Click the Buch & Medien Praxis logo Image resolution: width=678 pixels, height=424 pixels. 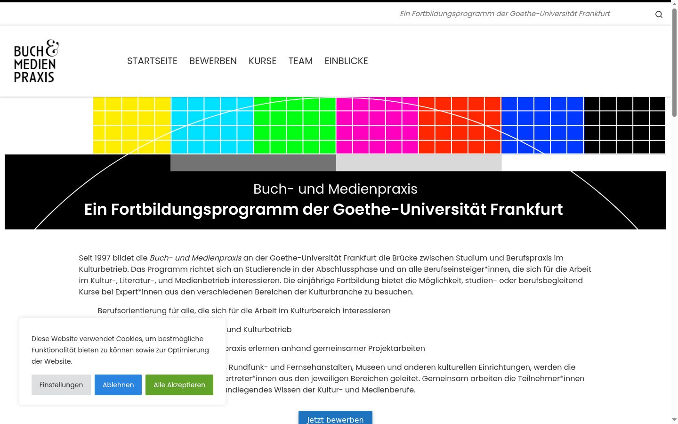(36, 61)
